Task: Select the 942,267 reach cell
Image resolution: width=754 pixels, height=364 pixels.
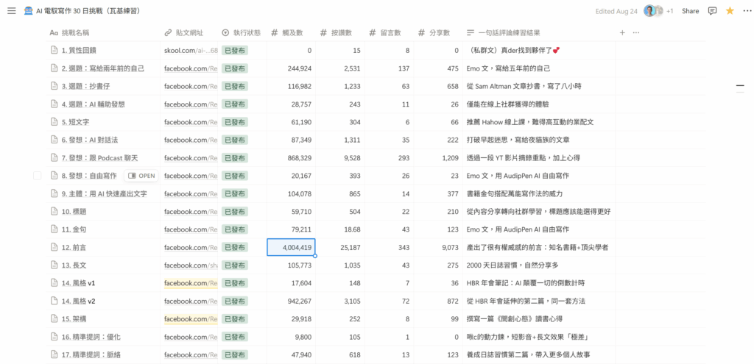Action: click(291, 301)
